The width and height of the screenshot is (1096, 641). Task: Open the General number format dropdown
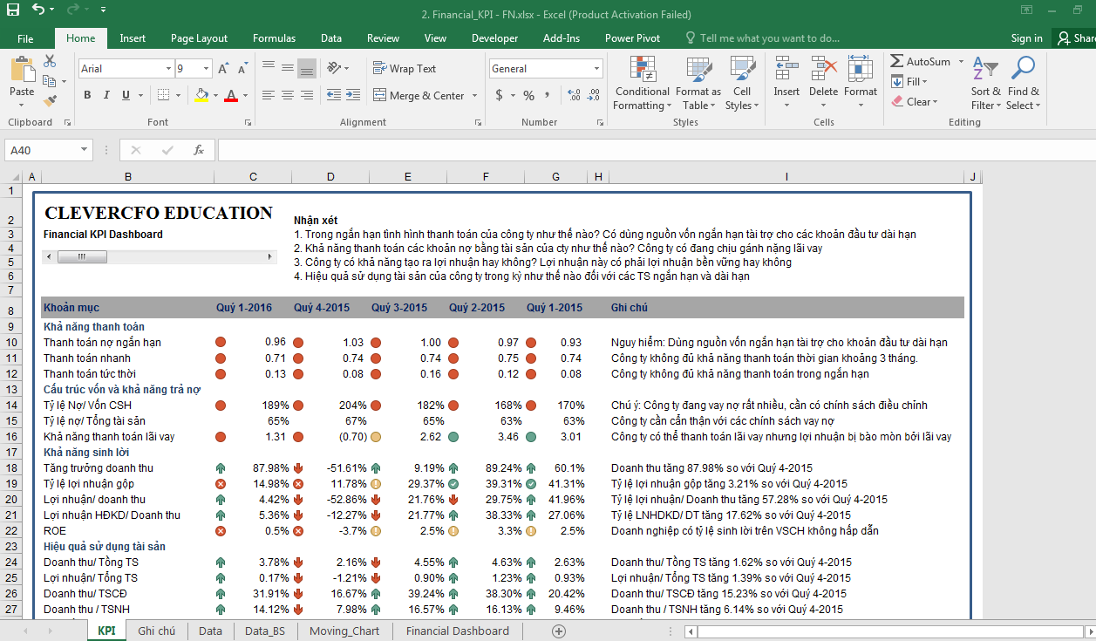[597, 68]
